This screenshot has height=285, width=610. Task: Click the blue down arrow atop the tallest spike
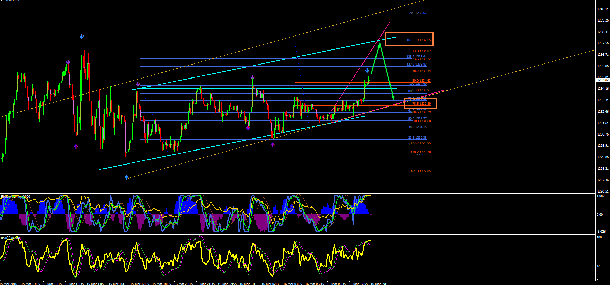[x=82, y=37]
